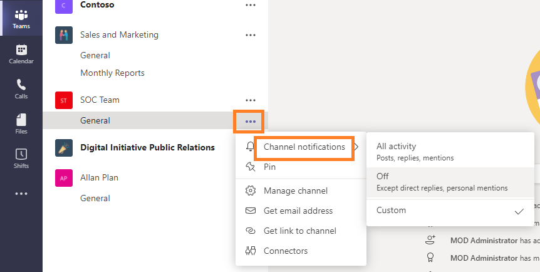Set notifications to All activity
The height and width of the screenshot is (272, 540).
click(450, 152)
